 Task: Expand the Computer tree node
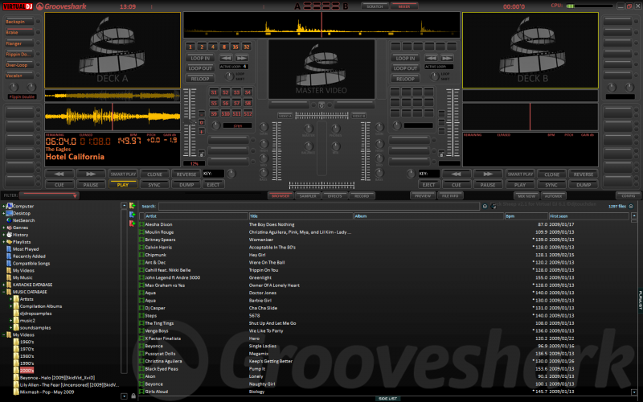(x=4, y=206)
